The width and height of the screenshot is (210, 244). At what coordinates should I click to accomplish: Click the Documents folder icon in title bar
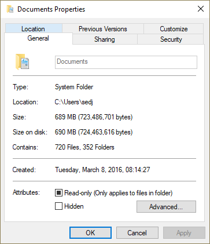pyautogui.click(x=10, y=9)
